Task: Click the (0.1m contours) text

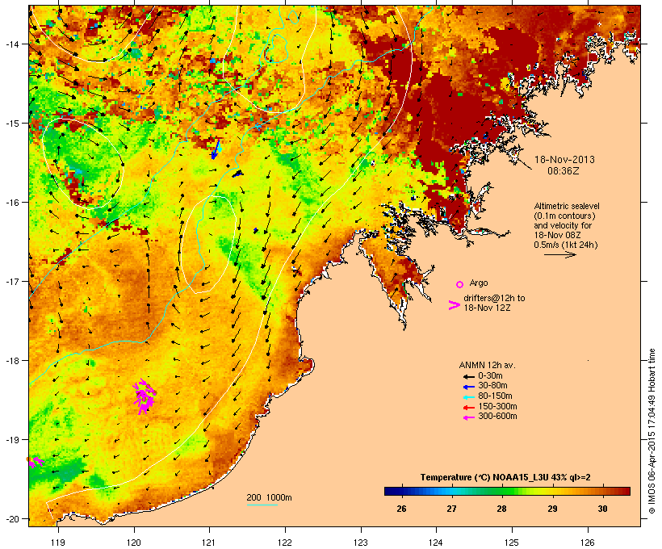Action: pyautogui.click(x=565, y=216)
